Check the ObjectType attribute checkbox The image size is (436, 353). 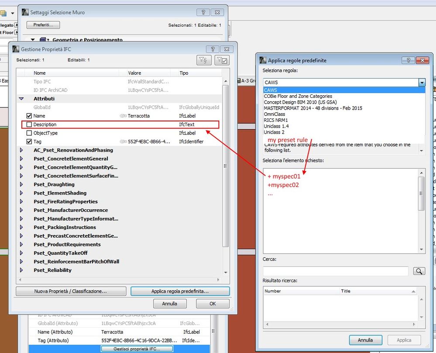[29, 133]
